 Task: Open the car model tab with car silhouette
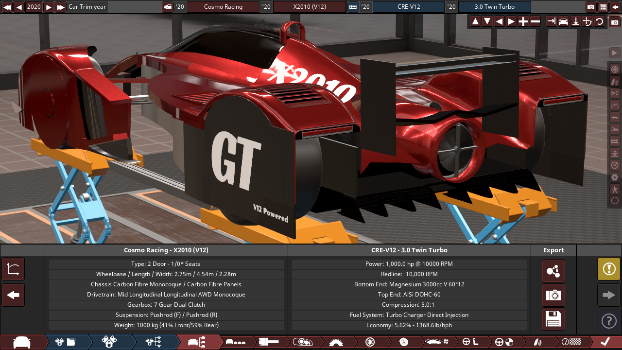pos(22,342)
